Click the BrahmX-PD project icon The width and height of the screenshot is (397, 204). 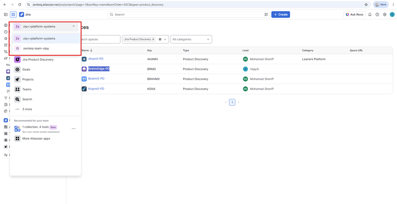(x=84, y=79)
